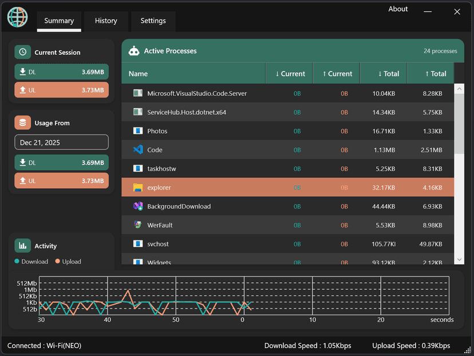Click the Current Session DL 3.69MB bar
The height and width of the screenshot is (356, 474).
pyautogui.click(x=61, y=72)
